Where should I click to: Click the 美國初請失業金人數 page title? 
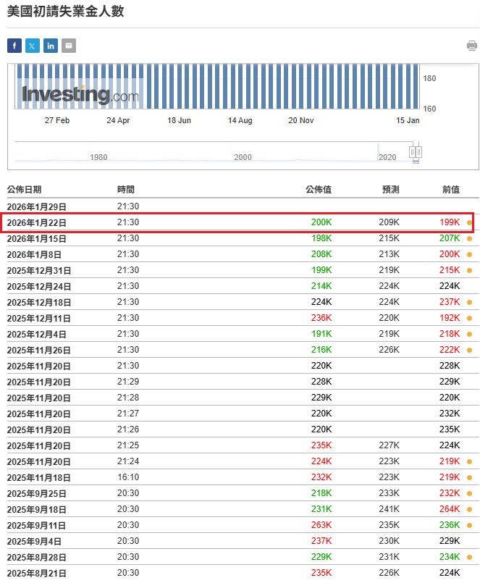(x=65, y=12)
